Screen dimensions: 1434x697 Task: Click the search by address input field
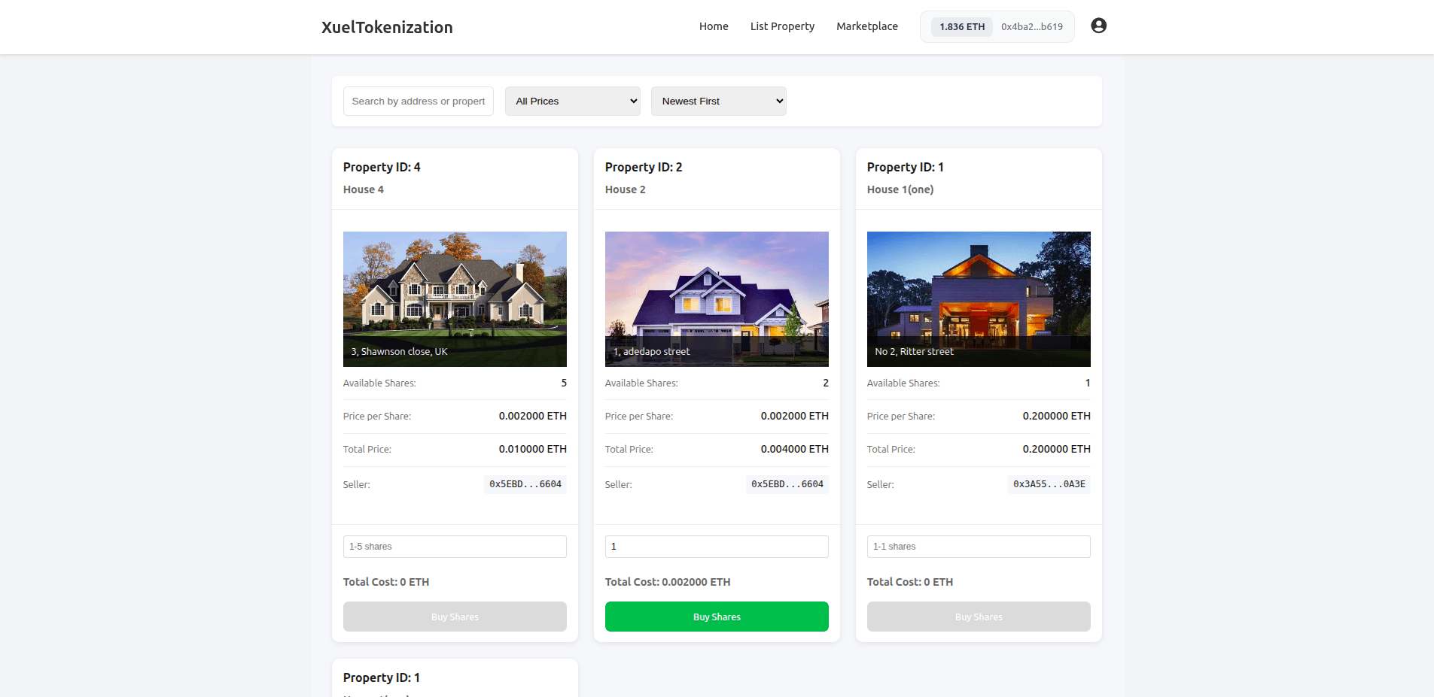coord(418,101)
